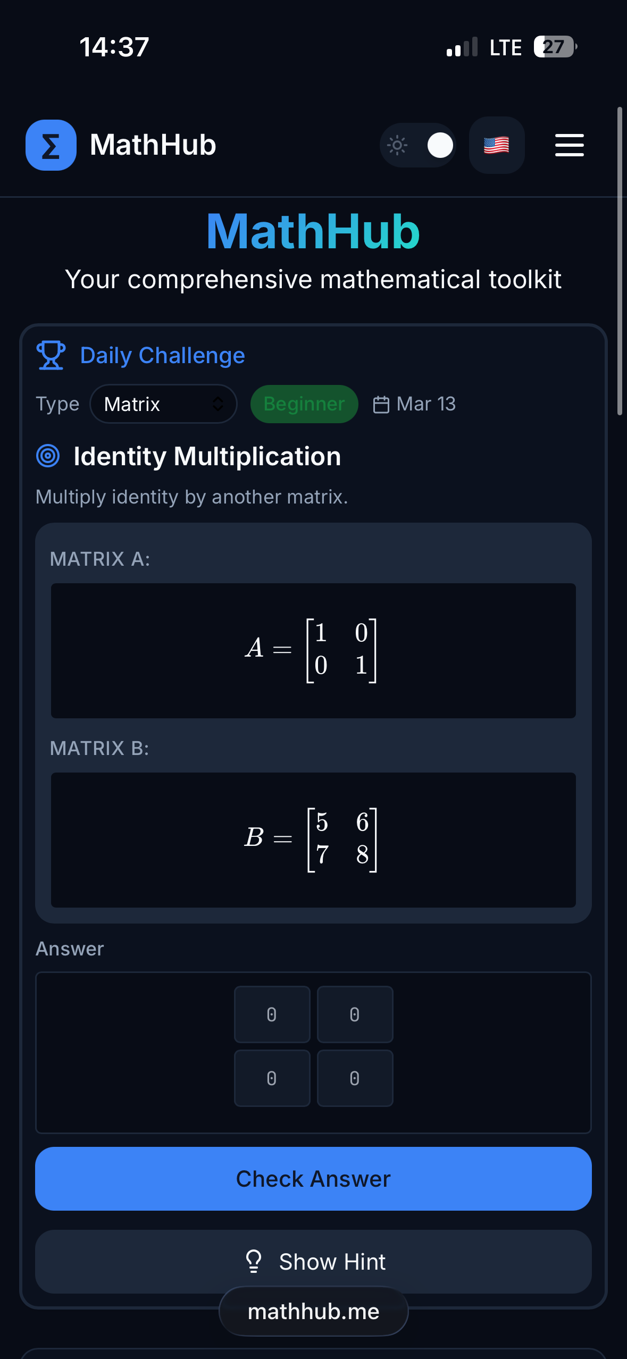The height and width of the screenshot is (1359, 627).
Task: Toggle the language selector flag button
Action: pyautogui.click(x=496, y=145)
